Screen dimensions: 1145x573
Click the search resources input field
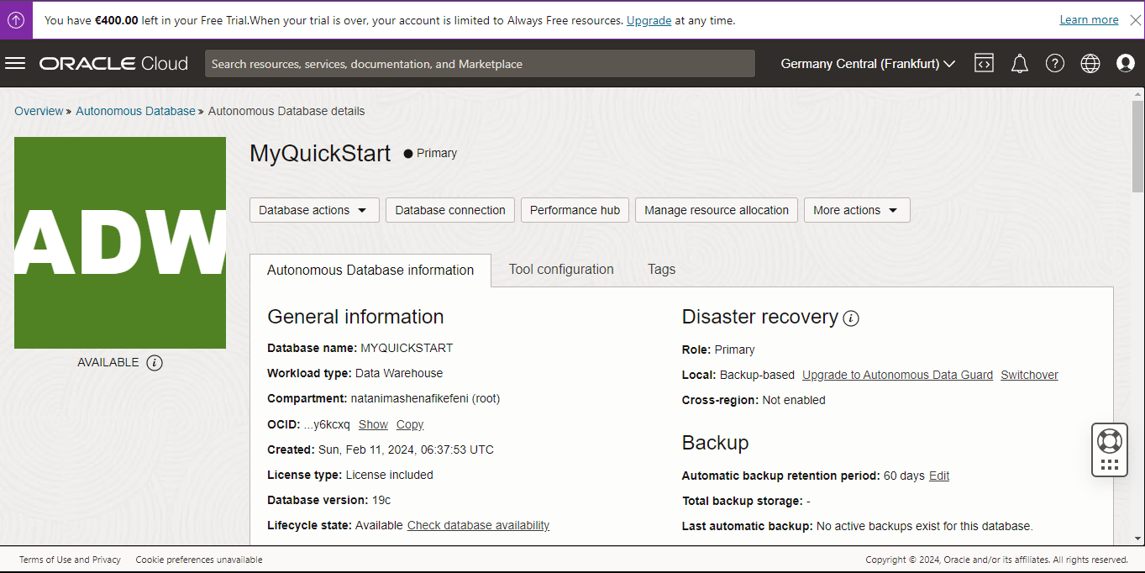click(x=480, y=64)
